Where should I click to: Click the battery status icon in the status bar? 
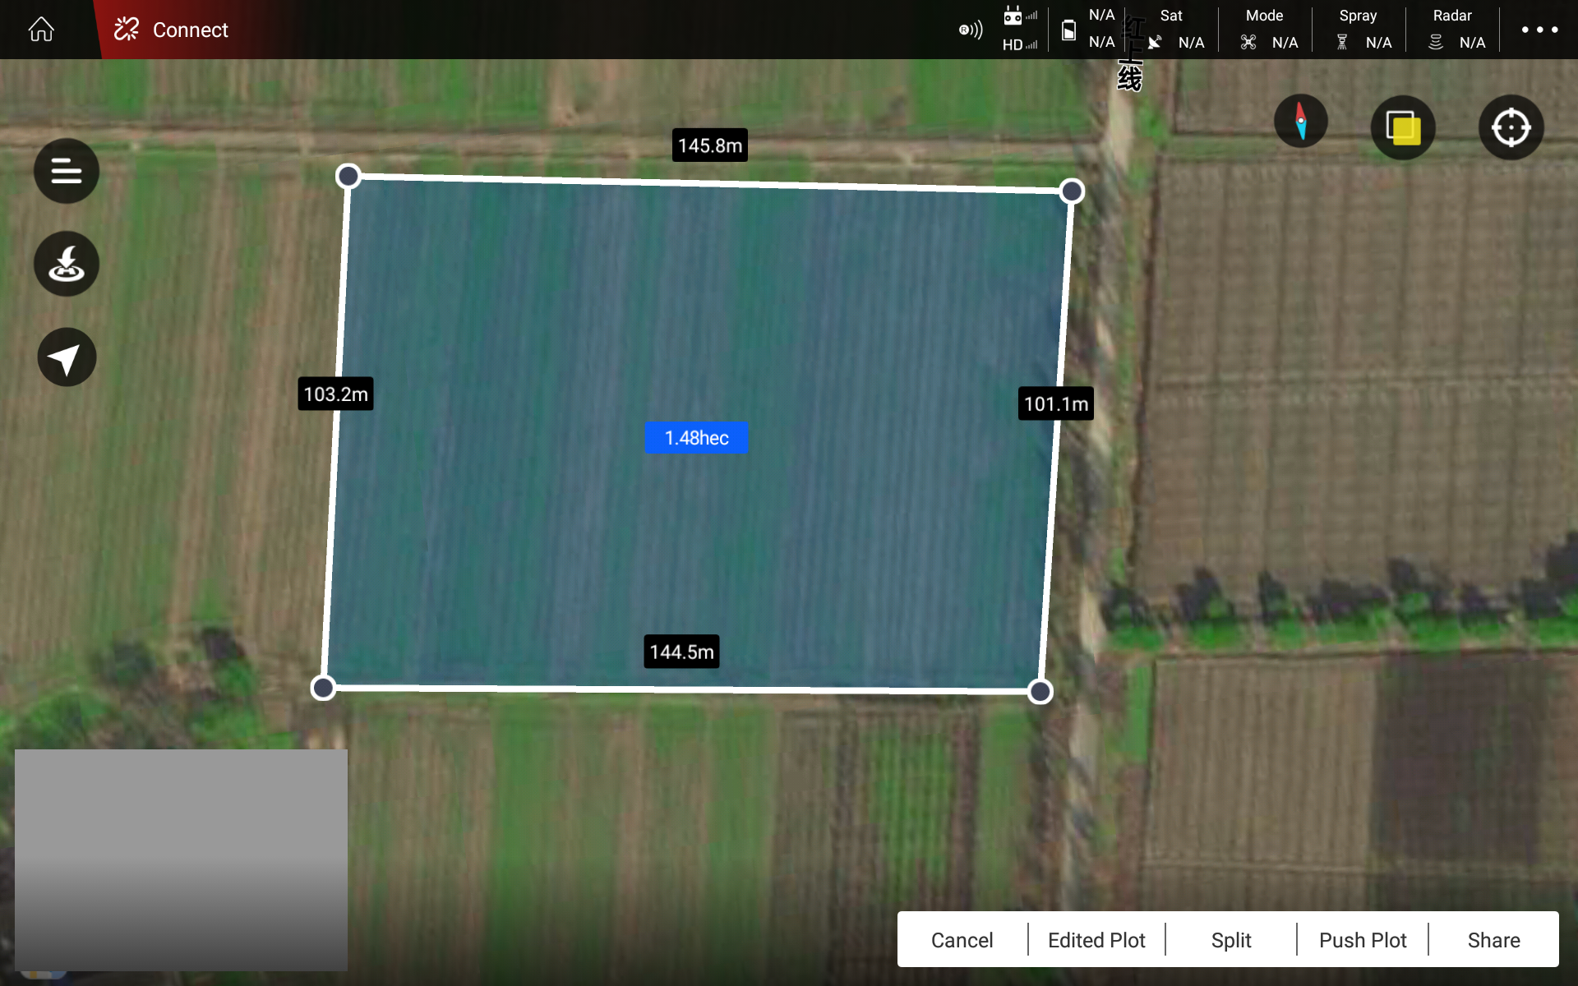tap(1069, 29)
